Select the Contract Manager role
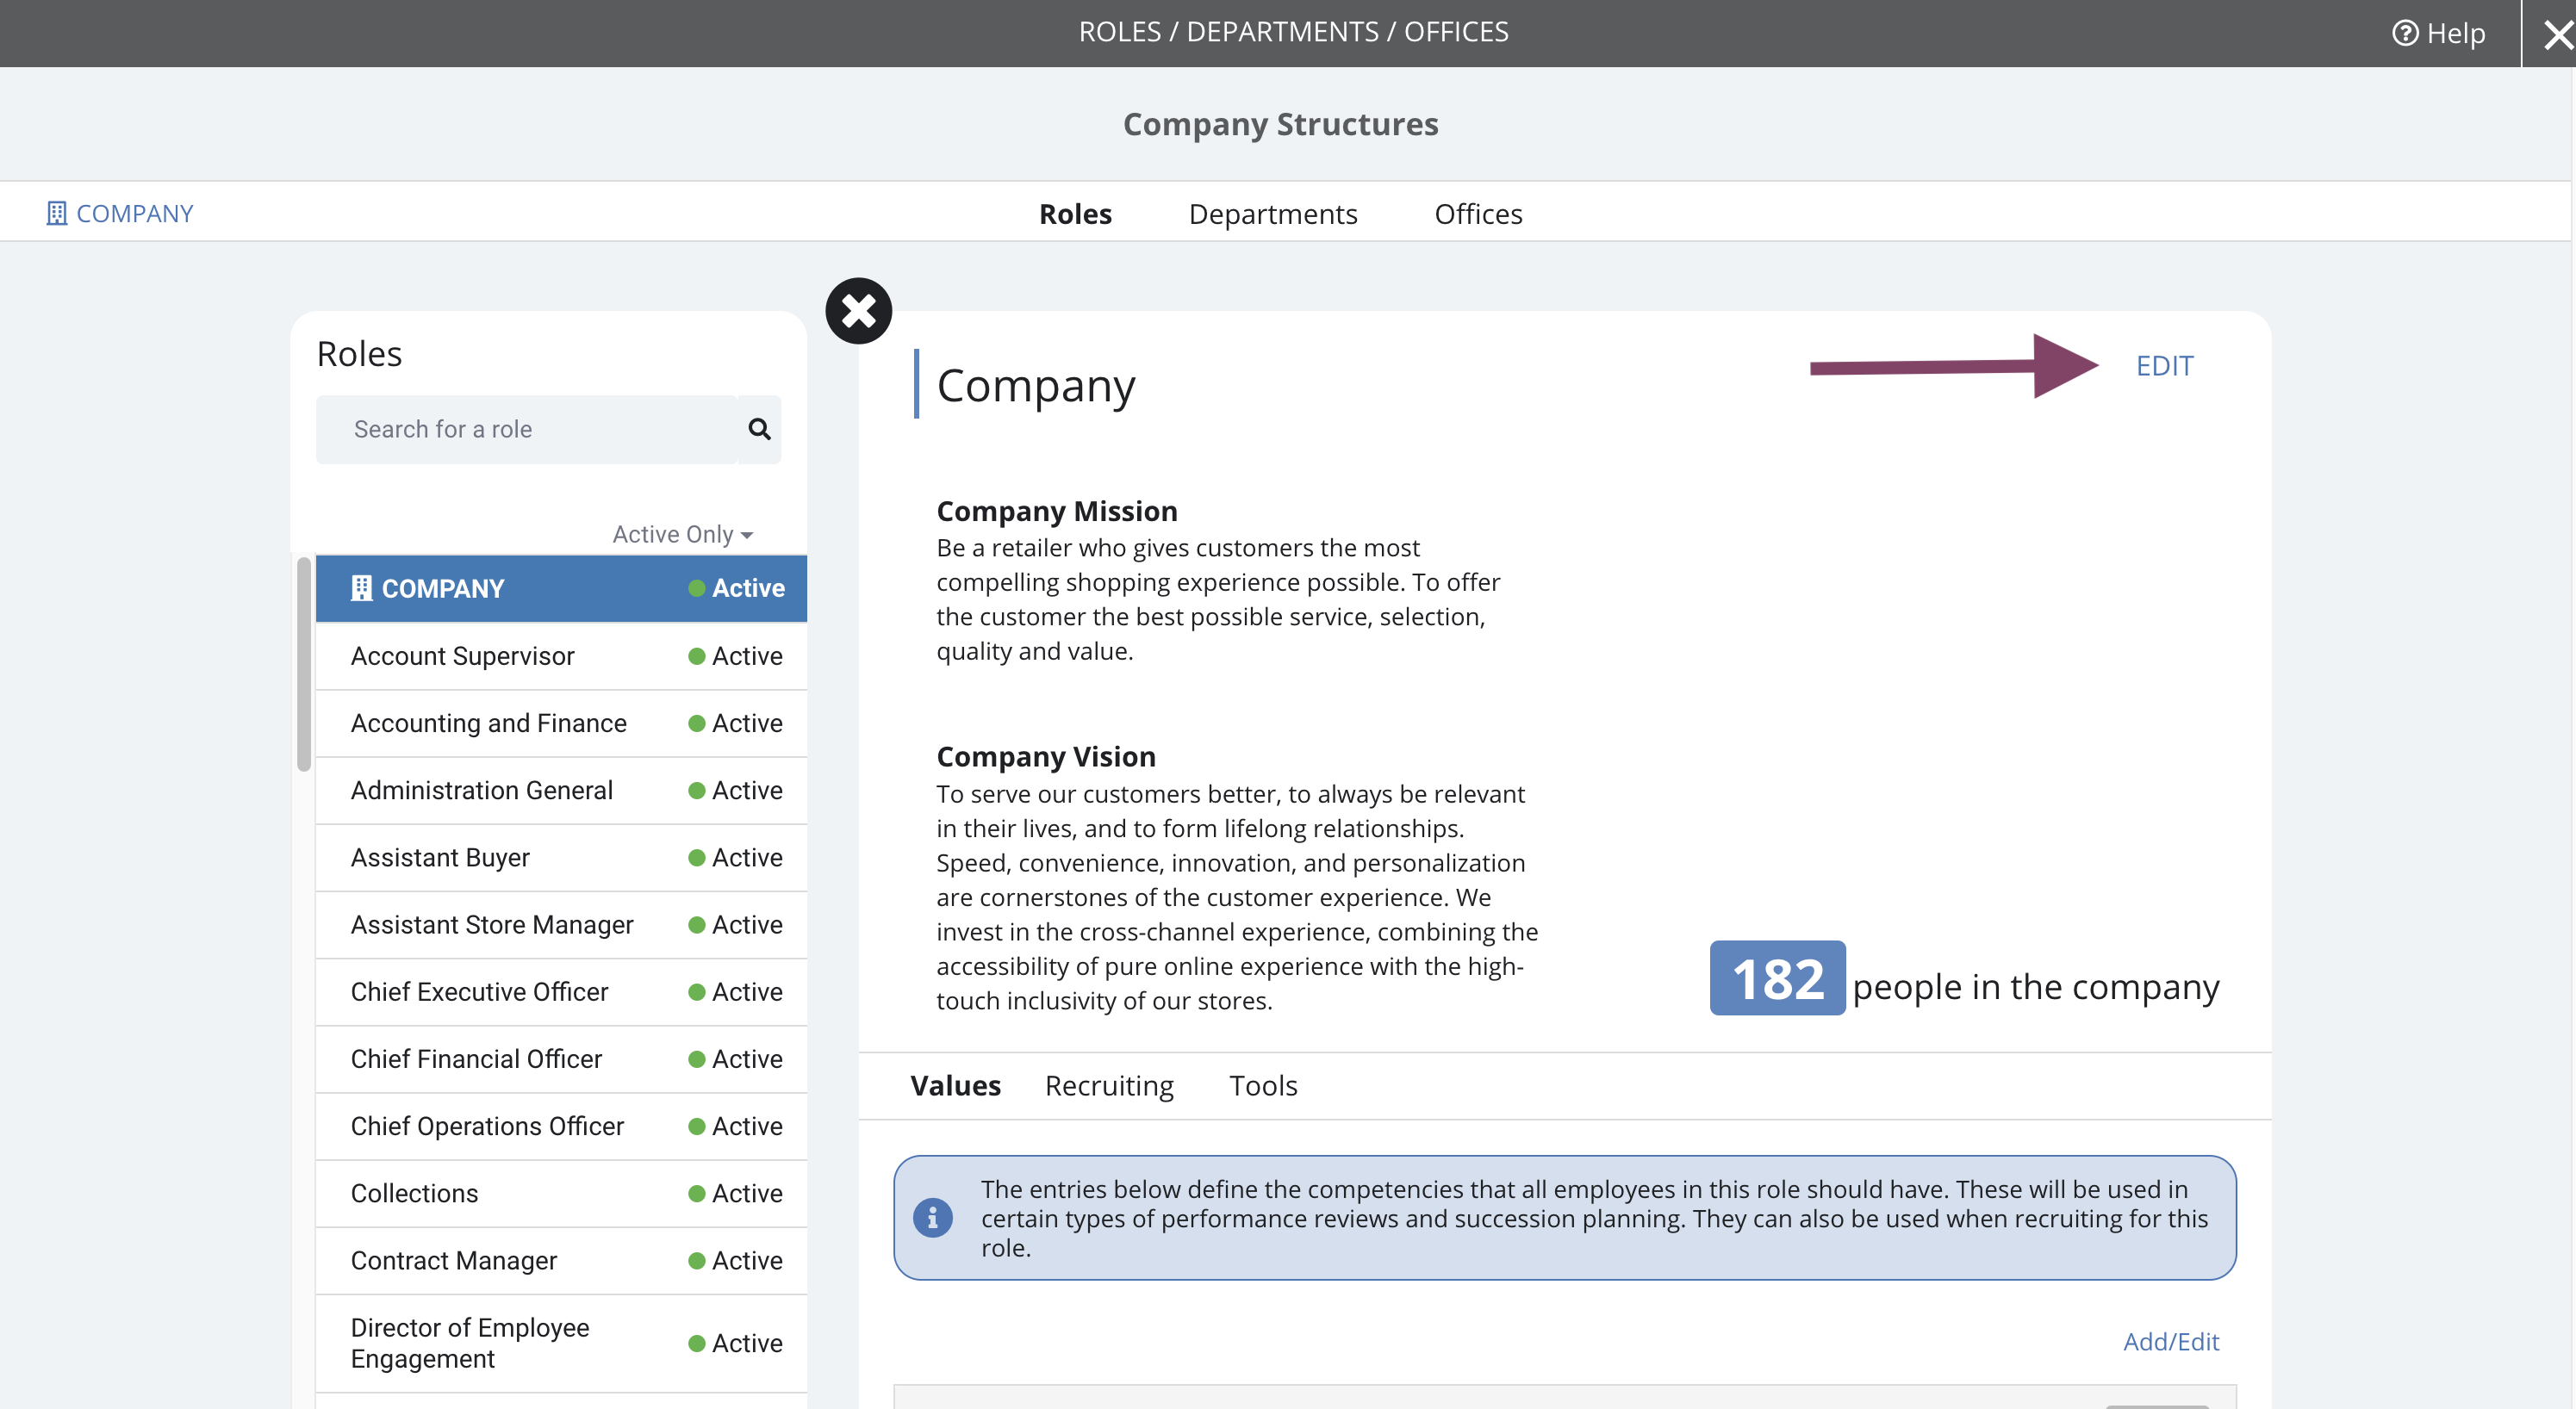This screenshot has height=1409, width=2576. [561, 1260]
